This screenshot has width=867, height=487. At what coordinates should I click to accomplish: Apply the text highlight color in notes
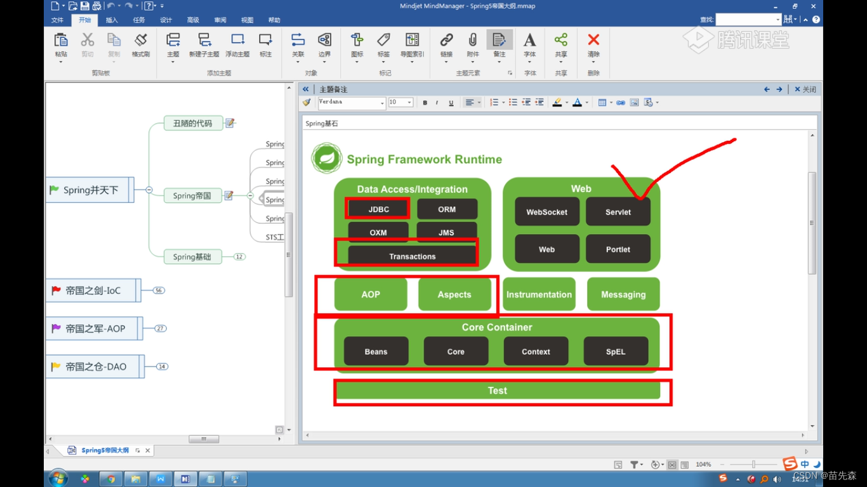pyautogui.click(x=557, y=103)
